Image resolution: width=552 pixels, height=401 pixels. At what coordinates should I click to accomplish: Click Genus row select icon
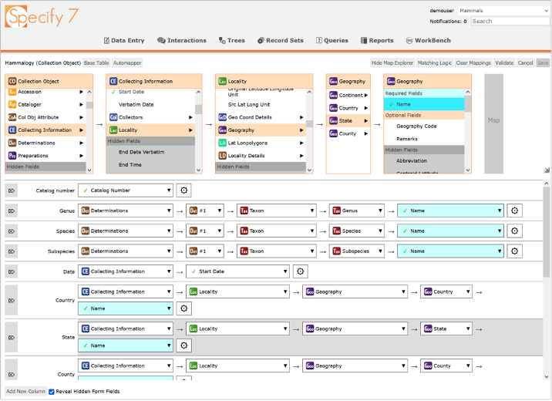[12, 211]
